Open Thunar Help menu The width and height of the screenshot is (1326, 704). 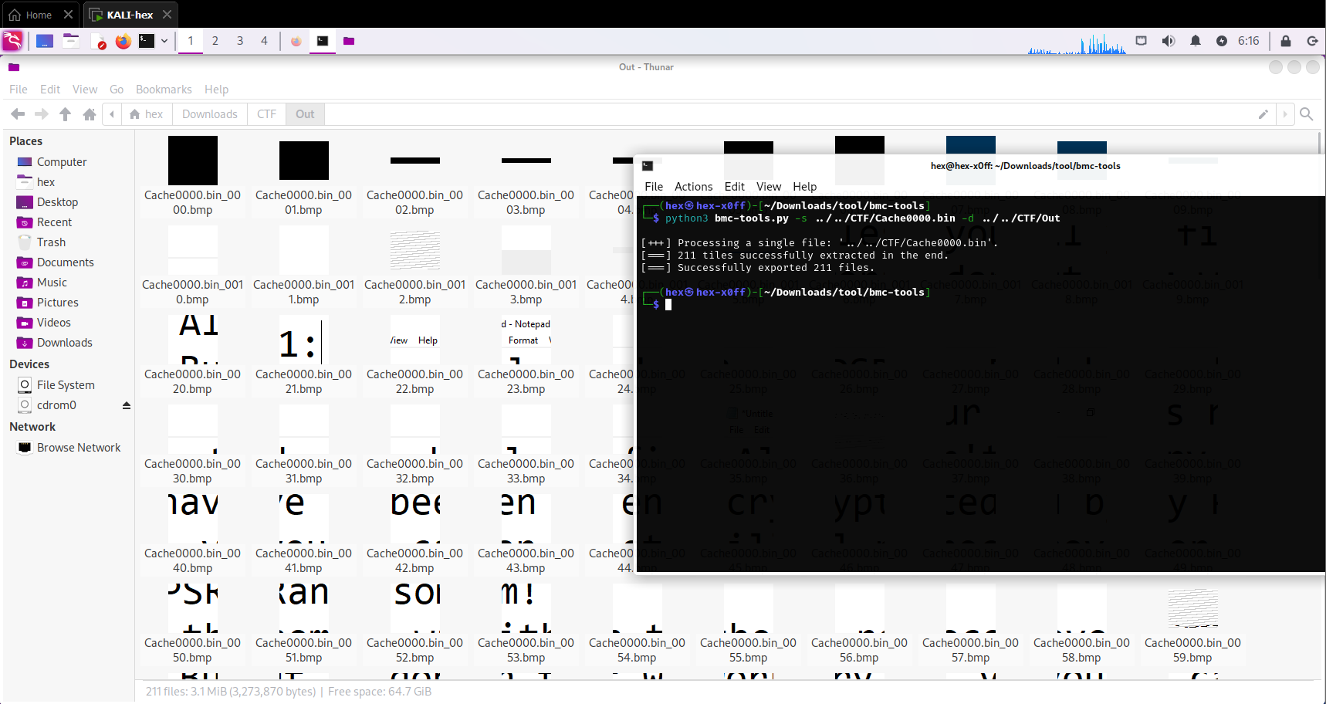216,90
